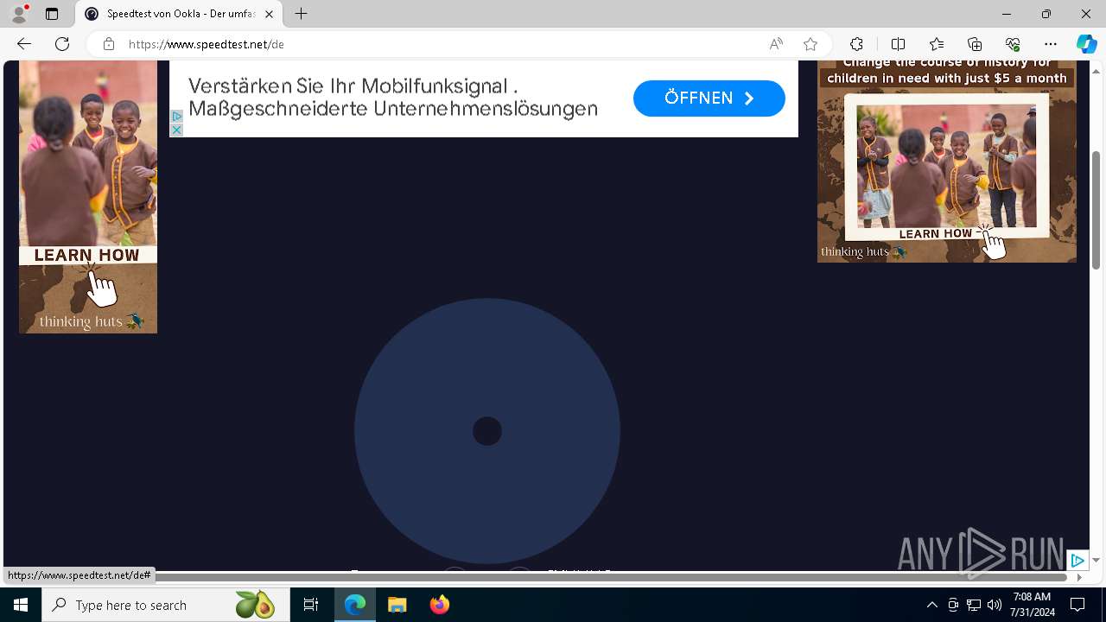1106x622 pixels.
Task: Open the volume tray icon
Action: coord(995,605)
